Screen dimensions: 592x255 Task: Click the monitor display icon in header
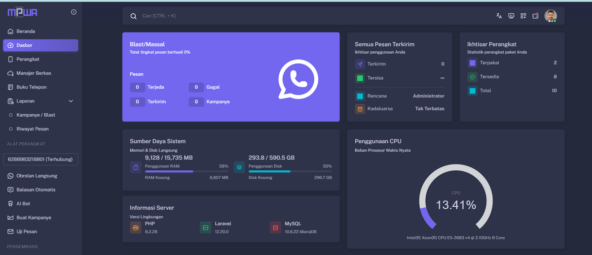coord(511,16)
